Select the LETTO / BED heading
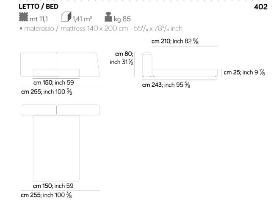This screenshot has width=279, height=203. (x=39, y=7)
